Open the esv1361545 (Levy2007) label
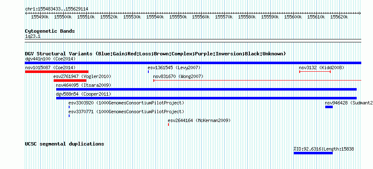 (x=174, y=68)
